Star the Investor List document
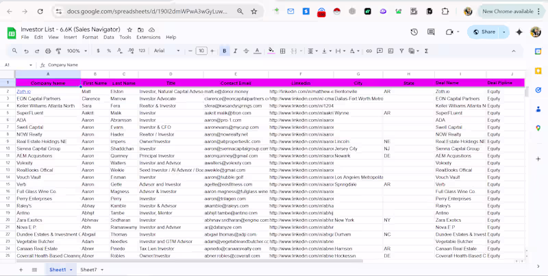 click(129, 30)
